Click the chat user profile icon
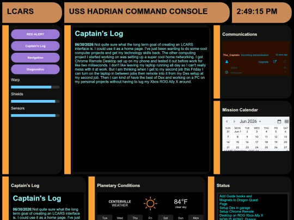The height and width of the screenshot is (220, 294). coord(226,62)
